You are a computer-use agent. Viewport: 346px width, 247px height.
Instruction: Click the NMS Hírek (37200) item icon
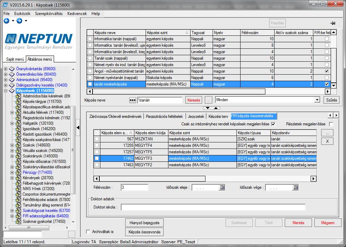point(18,189)
